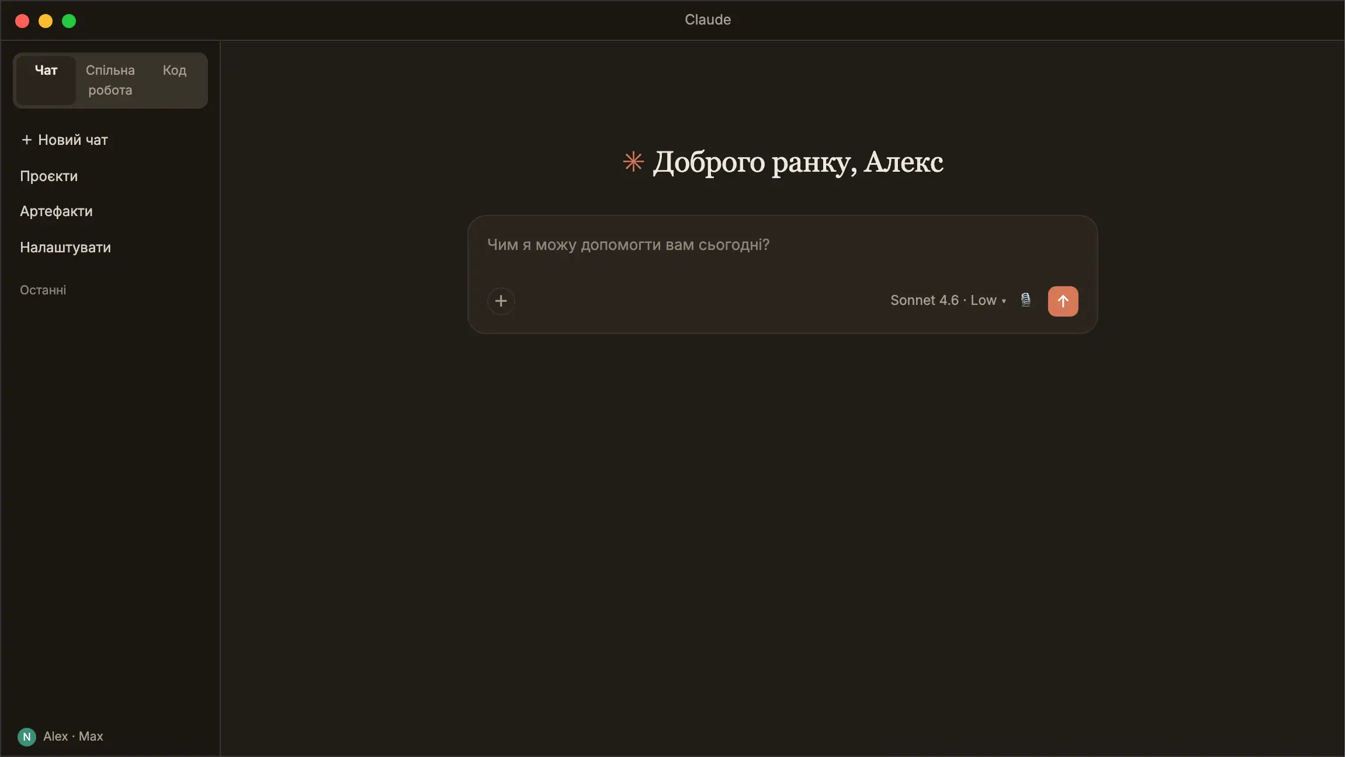Click the Останні section label
Viewport: 1346px width, 757px height.
(x=43, y=290)
